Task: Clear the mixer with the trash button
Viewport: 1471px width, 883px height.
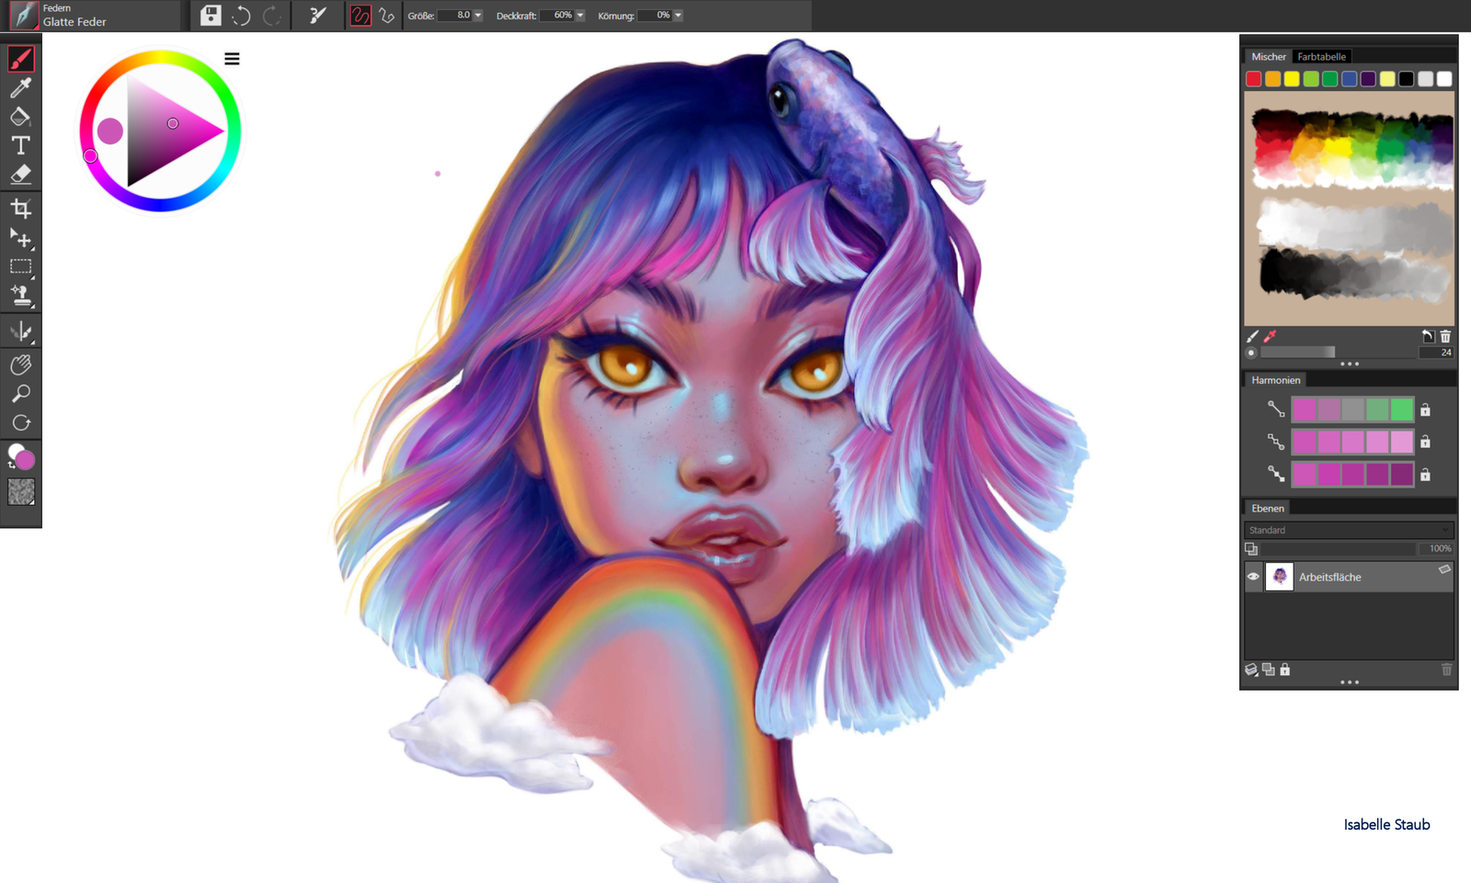Action: pyautogui.click(x=1445, y=337)
